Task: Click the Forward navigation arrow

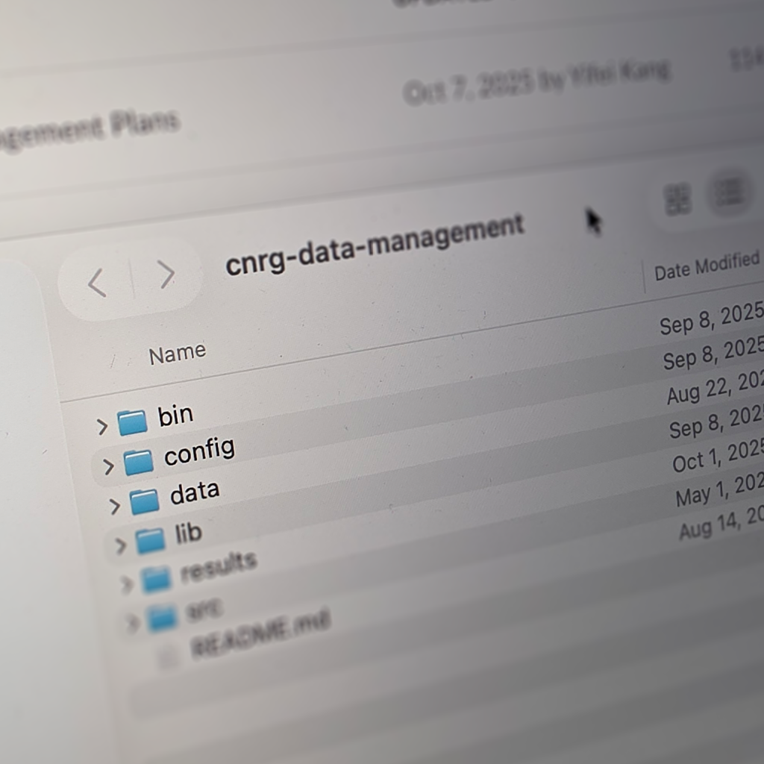Action: point(166,275)
